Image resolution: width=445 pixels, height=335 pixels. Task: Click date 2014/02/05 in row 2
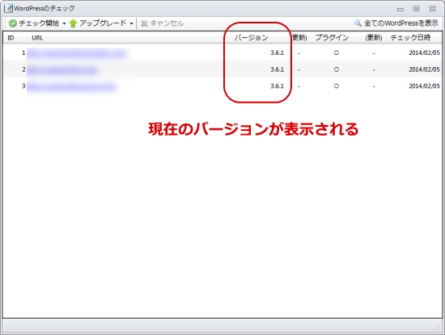(424, 69)
